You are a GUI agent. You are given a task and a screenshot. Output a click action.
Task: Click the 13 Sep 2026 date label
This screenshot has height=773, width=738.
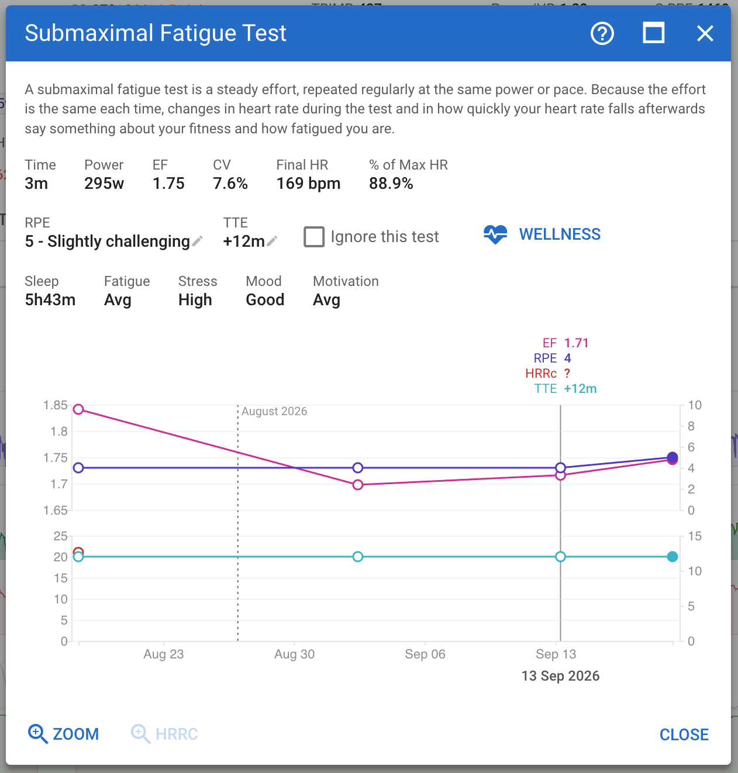pyautogui.click(x=560, y=676)
